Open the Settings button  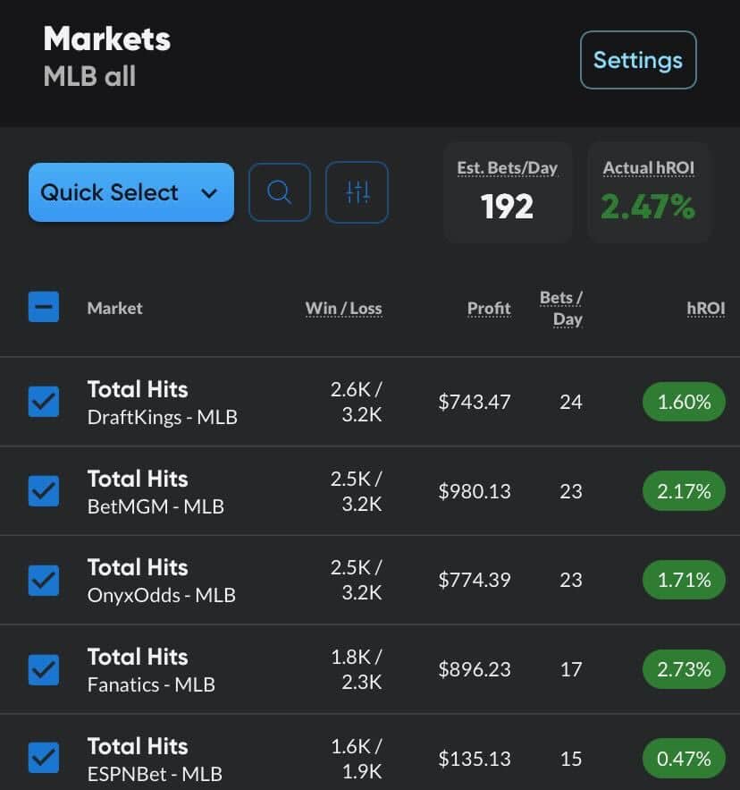(638, 60)
